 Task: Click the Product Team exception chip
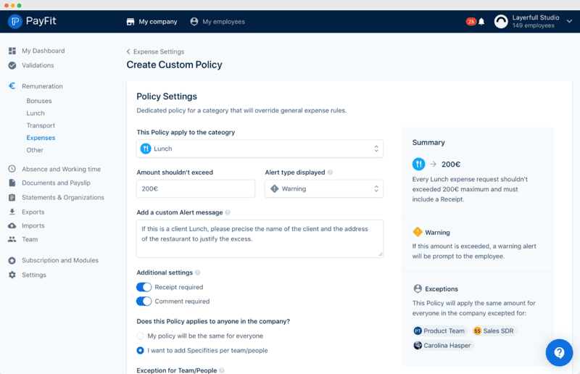[x=439, y=331]
